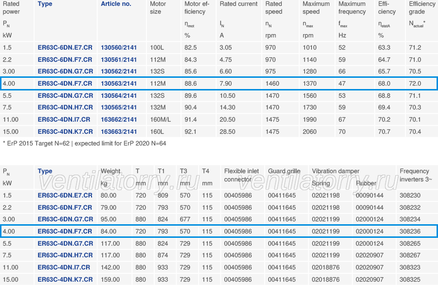This screenshot has height=286, width=438.
Task: Open ER63C-4DN.G7.CR link in motor data table
Action: [x=65, y=95]
